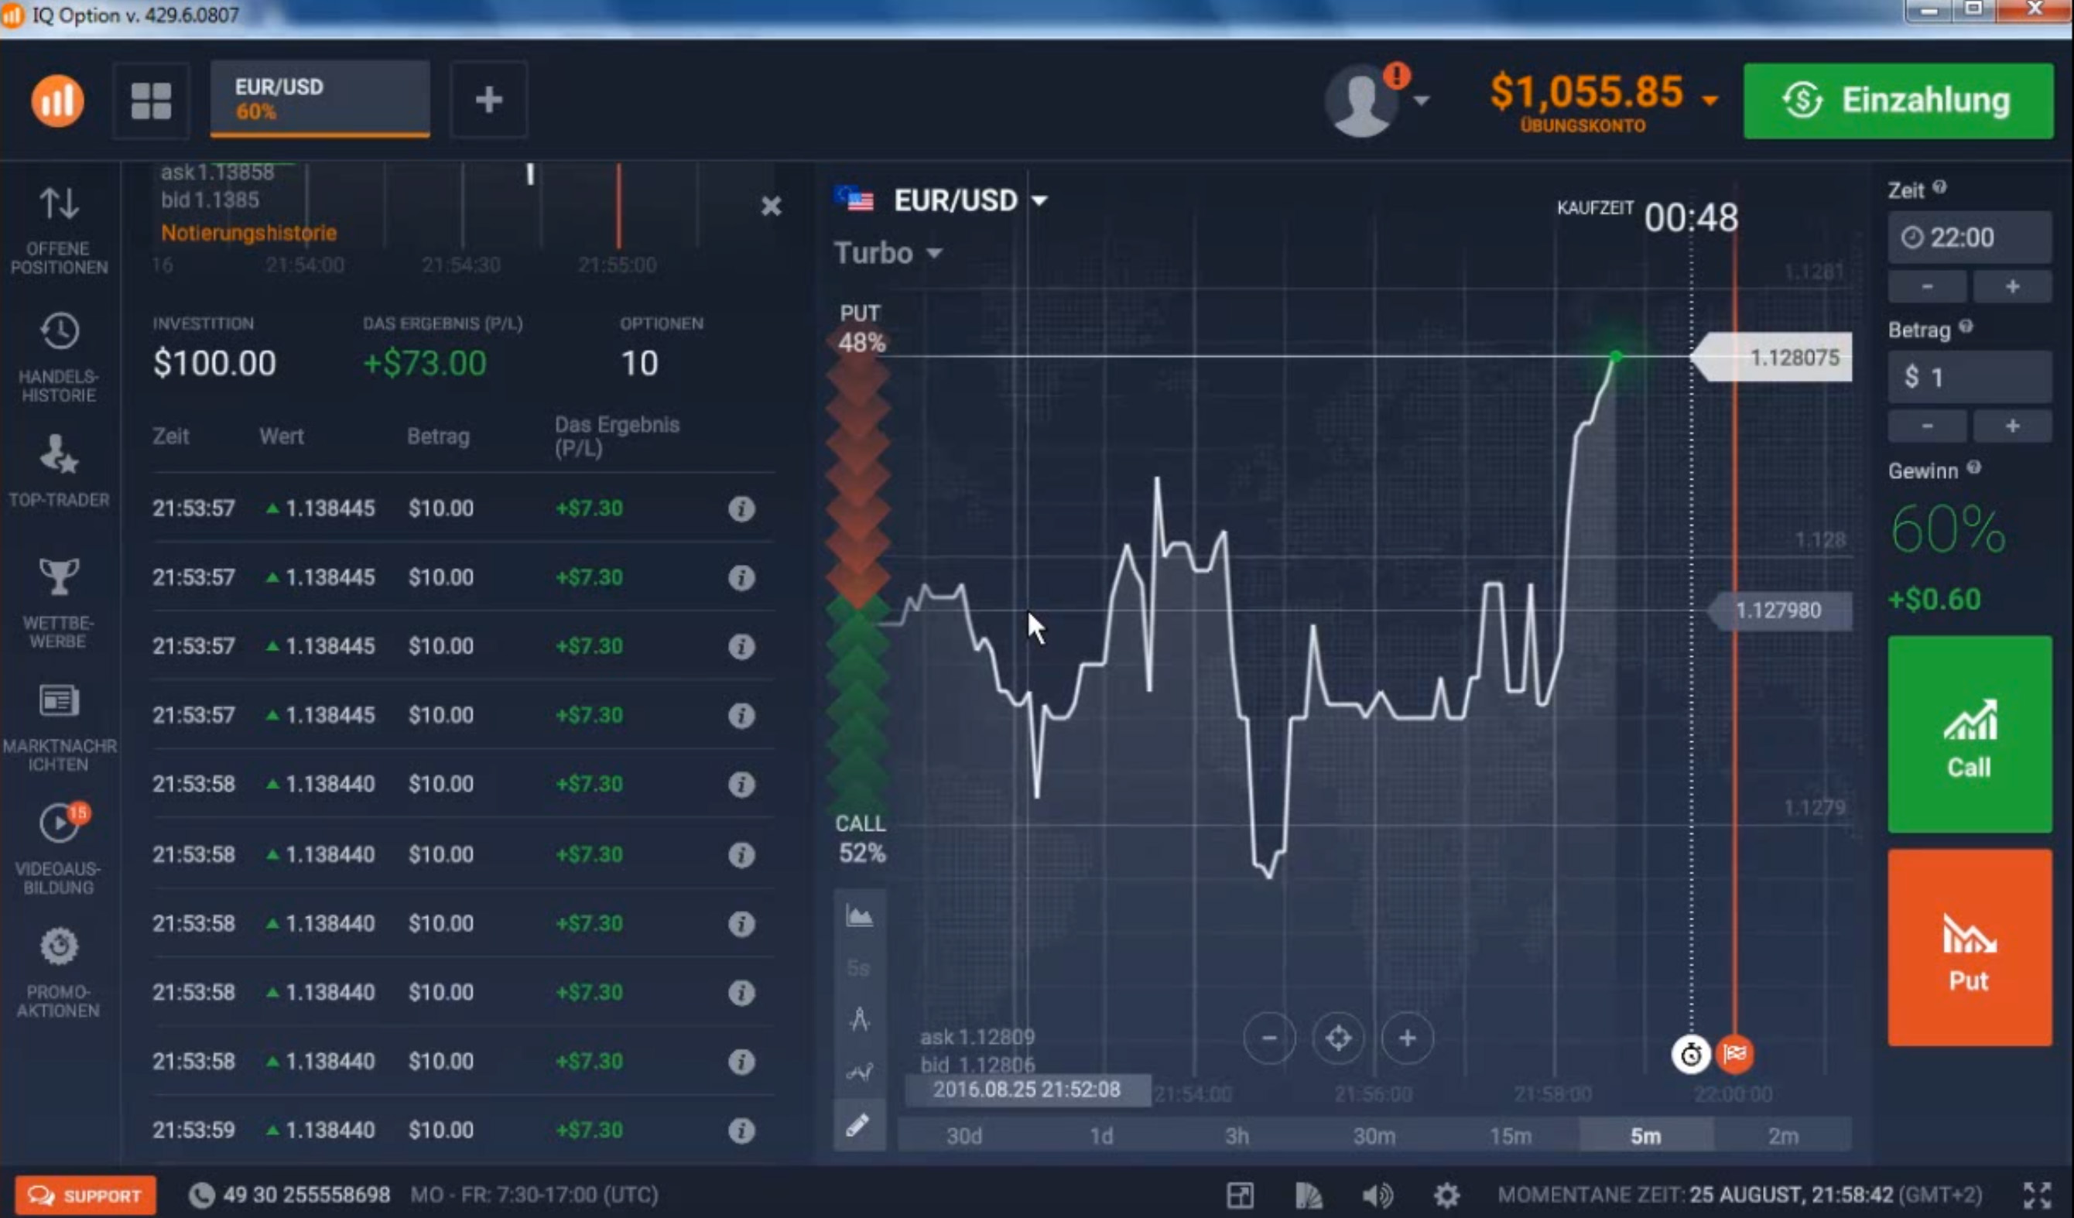Re-center chart with crosshair button
The width and height of the screenshot is (2074, 1218).
click(x=1338, y=1038)
